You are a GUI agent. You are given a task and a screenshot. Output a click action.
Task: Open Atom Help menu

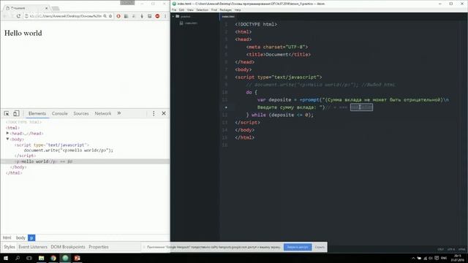point(238,9)
